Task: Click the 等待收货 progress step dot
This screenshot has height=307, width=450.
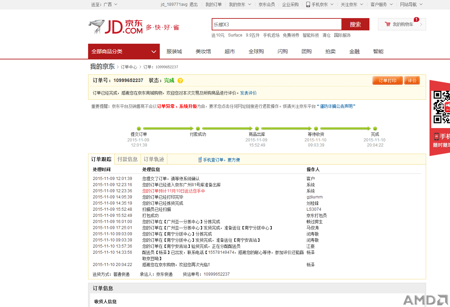Action: click(x=316, y=128)
